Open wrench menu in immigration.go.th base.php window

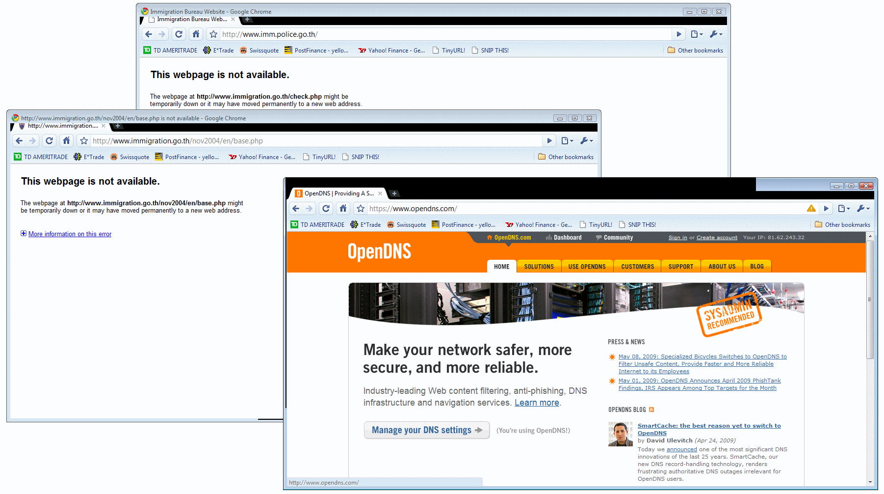click(x=586, y=141)
